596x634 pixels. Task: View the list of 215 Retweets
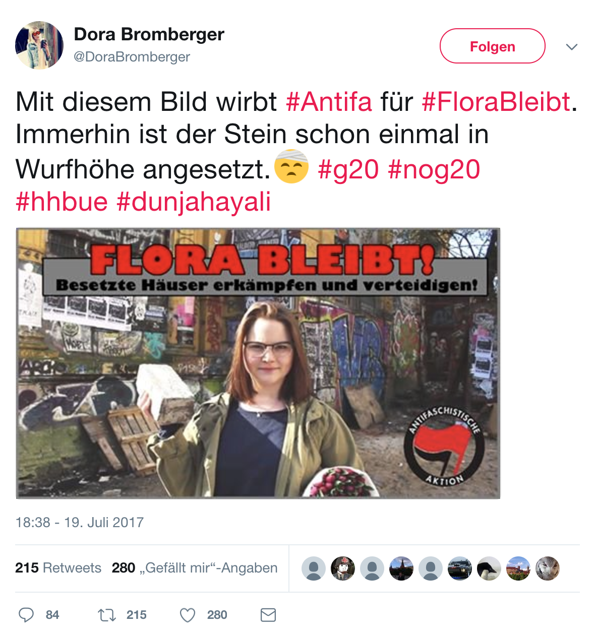coord(58,568)
